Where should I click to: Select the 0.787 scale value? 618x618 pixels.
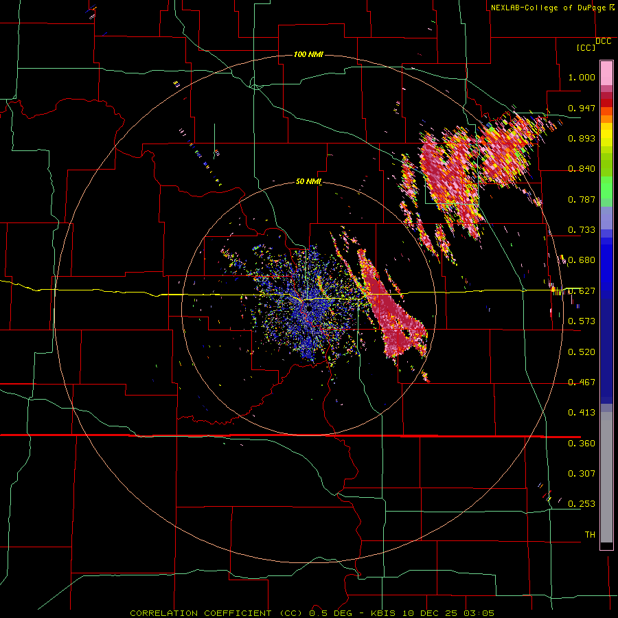(x=582, y=199)
